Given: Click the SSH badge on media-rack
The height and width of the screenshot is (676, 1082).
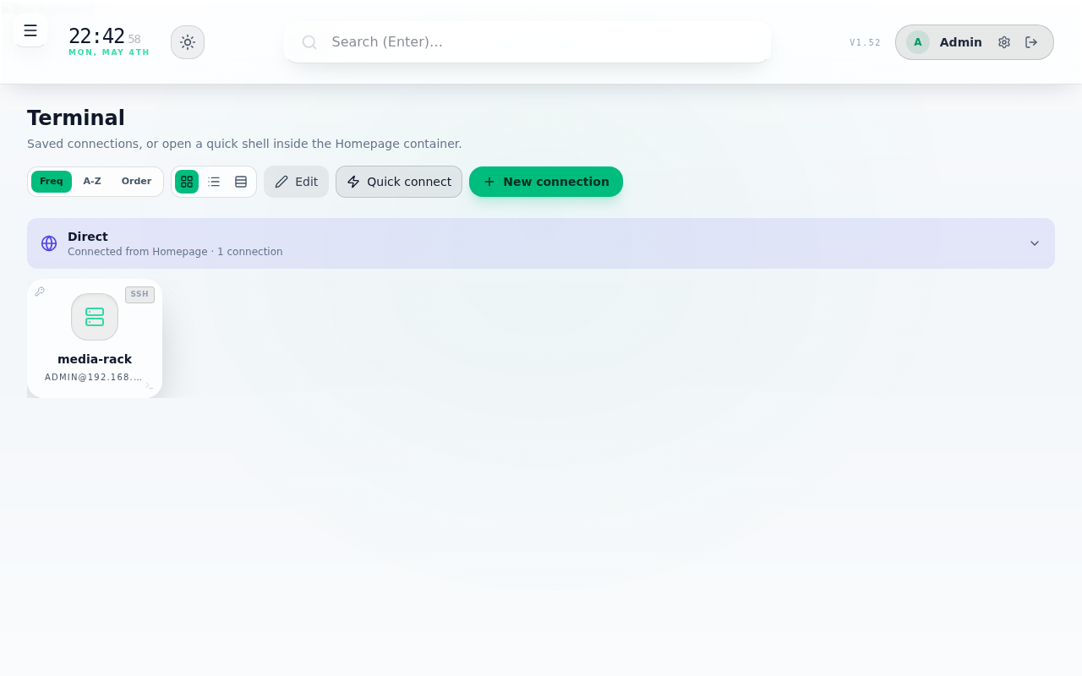Looking at the screenshot, I should point(139,294).
